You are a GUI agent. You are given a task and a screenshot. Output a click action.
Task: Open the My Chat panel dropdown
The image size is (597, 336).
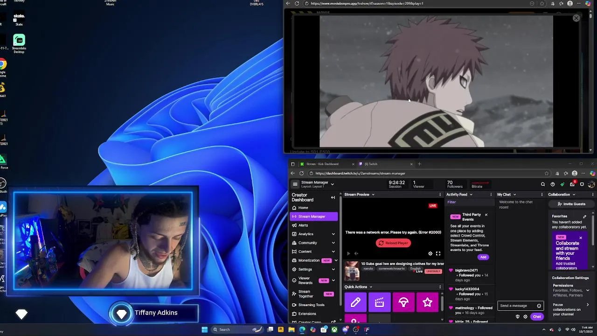coord(514,195)
